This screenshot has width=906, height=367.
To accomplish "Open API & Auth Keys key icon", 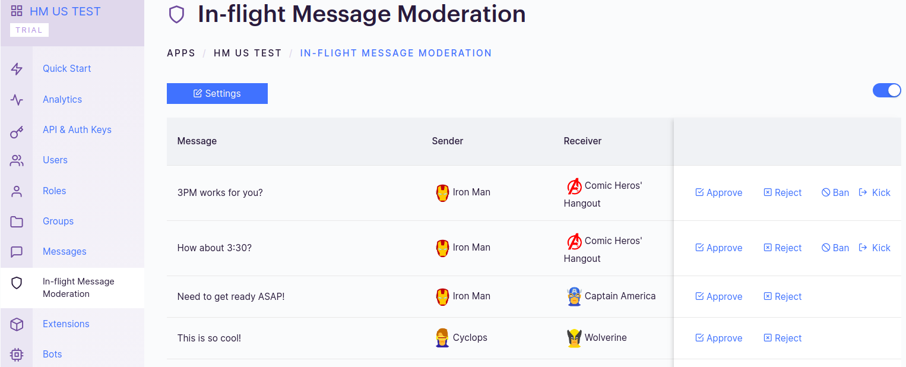I will tap(17, 130).
